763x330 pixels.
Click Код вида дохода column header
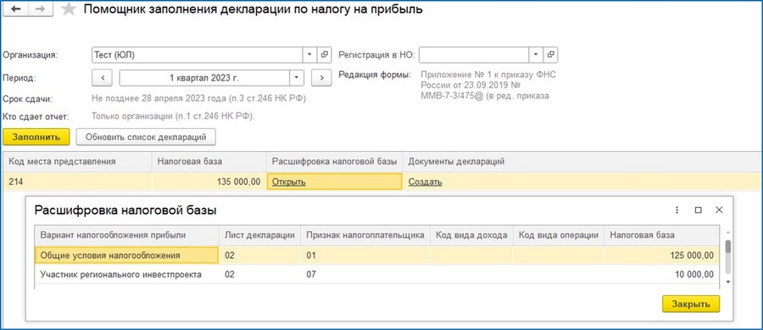point(471,235)
